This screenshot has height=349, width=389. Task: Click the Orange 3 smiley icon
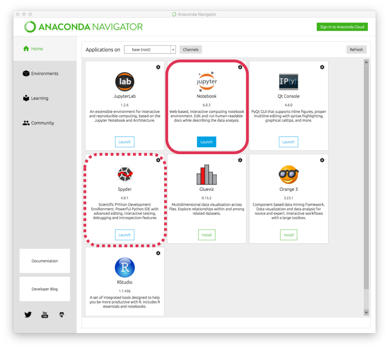(x=288, y=174)
